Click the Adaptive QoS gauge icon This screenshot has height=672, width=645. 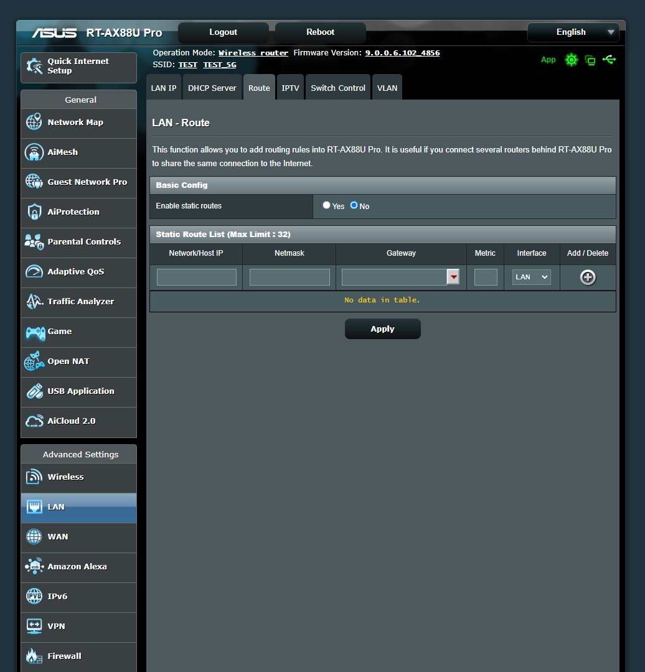pyautogui.click(x=34, y=271)
